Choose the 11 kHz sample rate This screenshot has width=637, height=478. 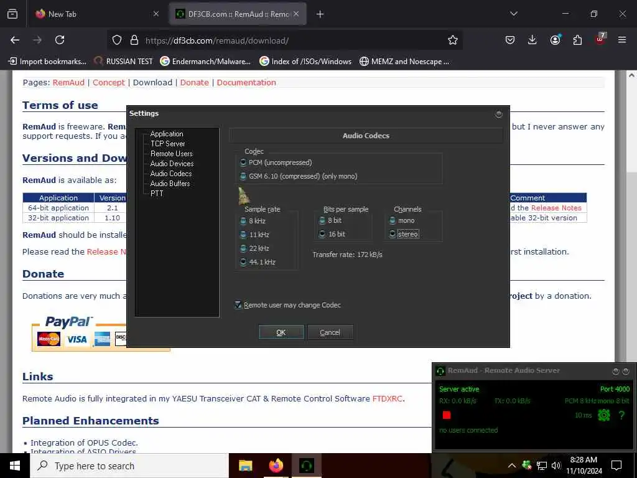point(254,235)
